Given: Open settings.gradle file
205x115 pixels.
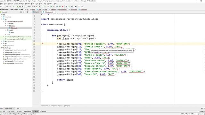Looking at the screenshot, I should (13, 61).
